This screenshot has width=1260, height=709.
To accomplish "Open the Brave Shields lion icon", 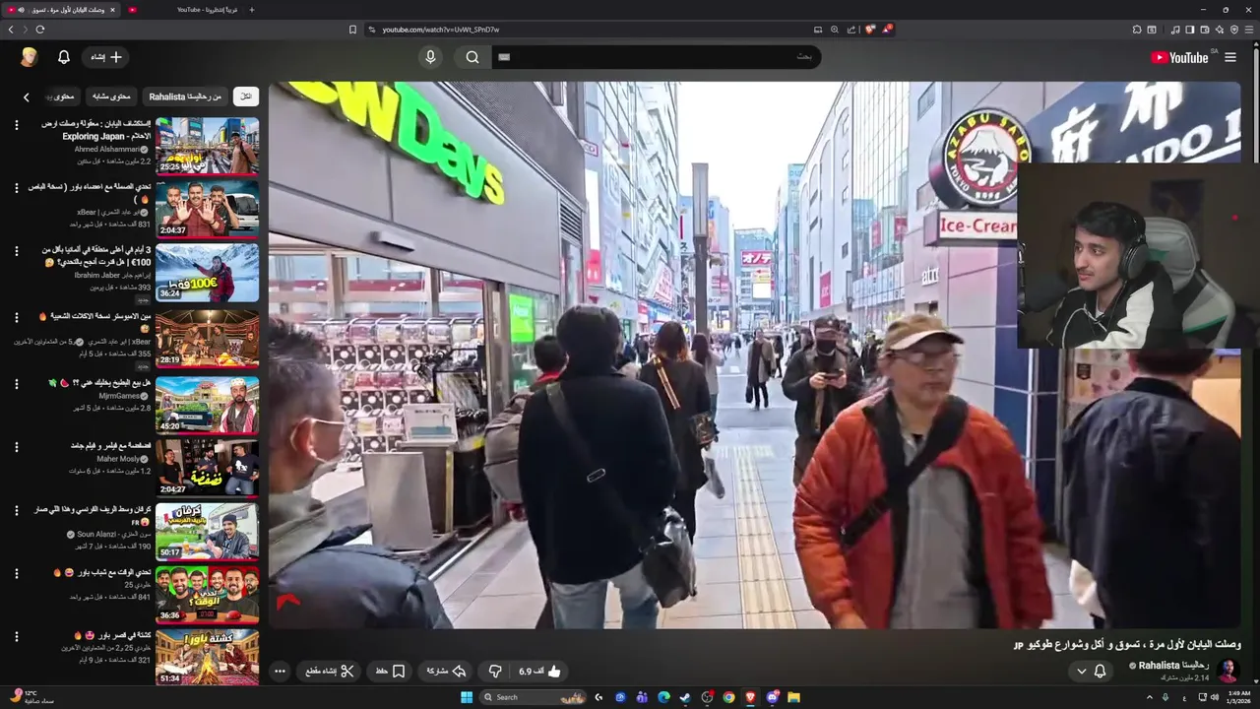I will (870, 30).
